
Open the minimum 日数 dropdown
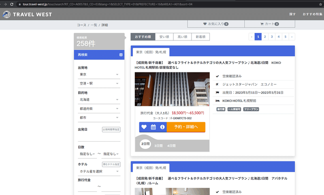tap(87, 154)
